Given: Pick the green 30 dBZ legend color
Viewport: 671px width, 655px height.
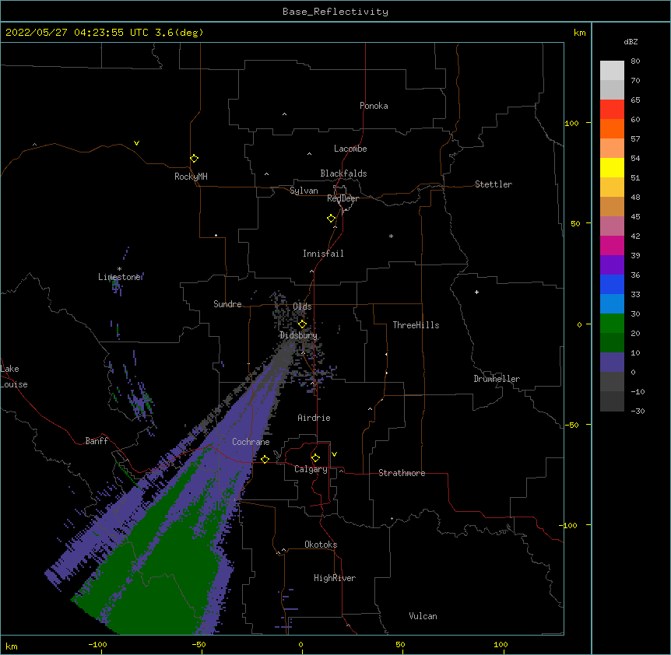Looking at the screenshot, I should pyautogui.click(x=612, y=323).
